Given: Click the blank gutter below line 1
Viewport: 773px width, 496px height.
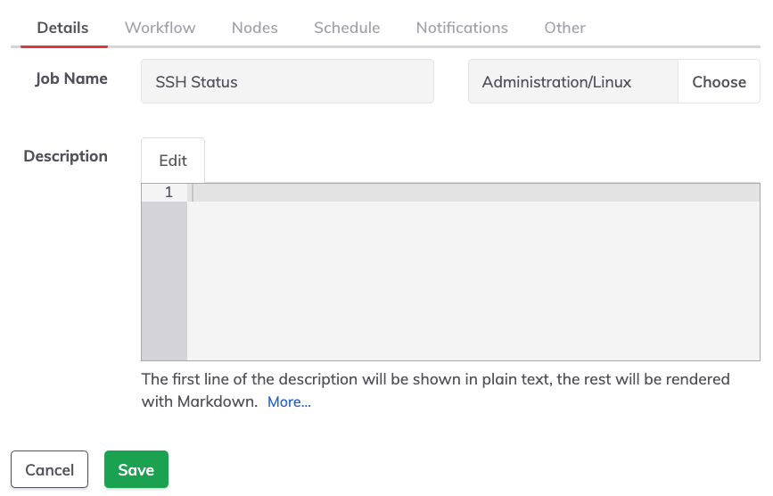Looking at the screenshot, I should coord(164,280).
